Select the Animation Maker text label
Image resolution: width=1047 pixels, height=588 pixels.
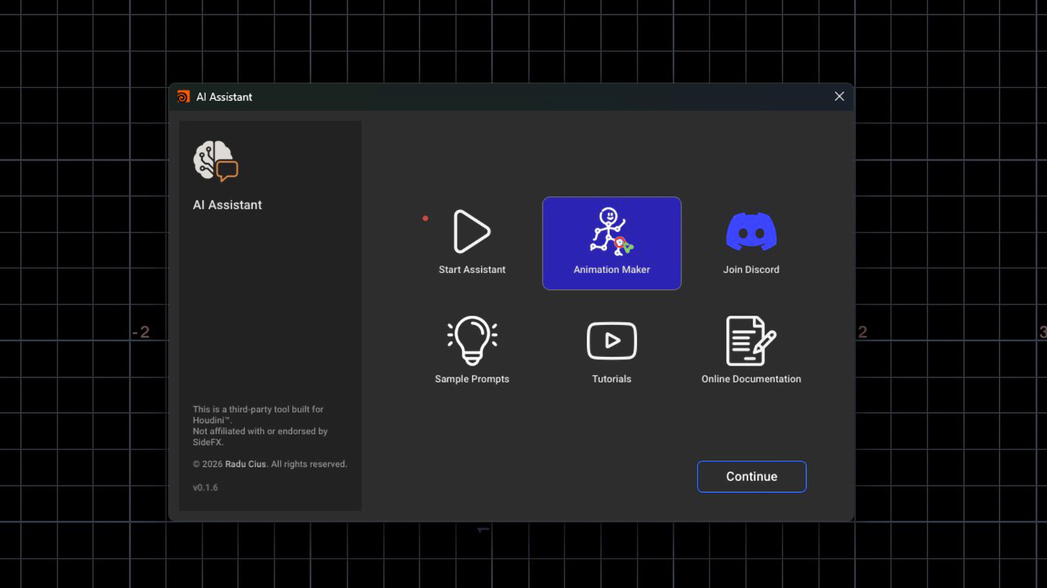point(611,270)
